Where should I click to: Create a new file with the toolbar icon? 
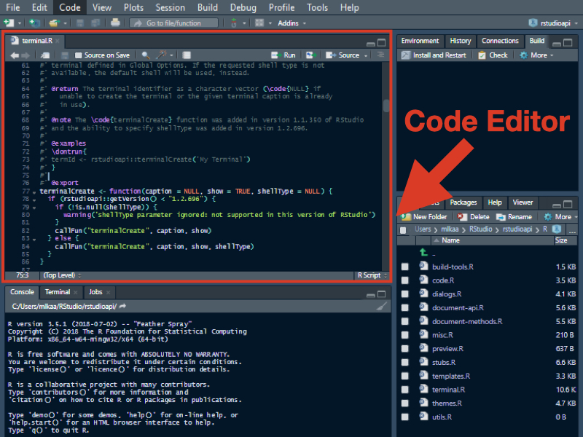coord(9,23)
